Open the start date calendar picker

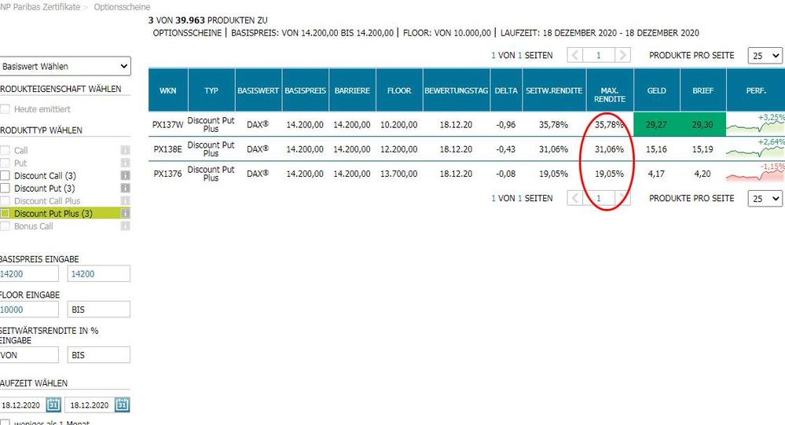pos(53,405)
